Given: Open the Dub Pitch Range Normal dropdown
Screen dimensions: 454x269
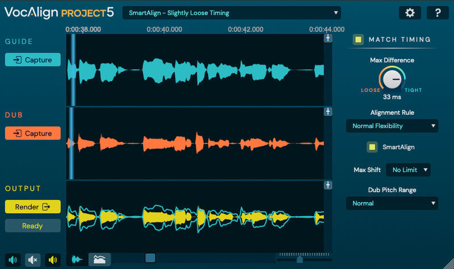Looking at the screenshot, I should click(392, 203).
